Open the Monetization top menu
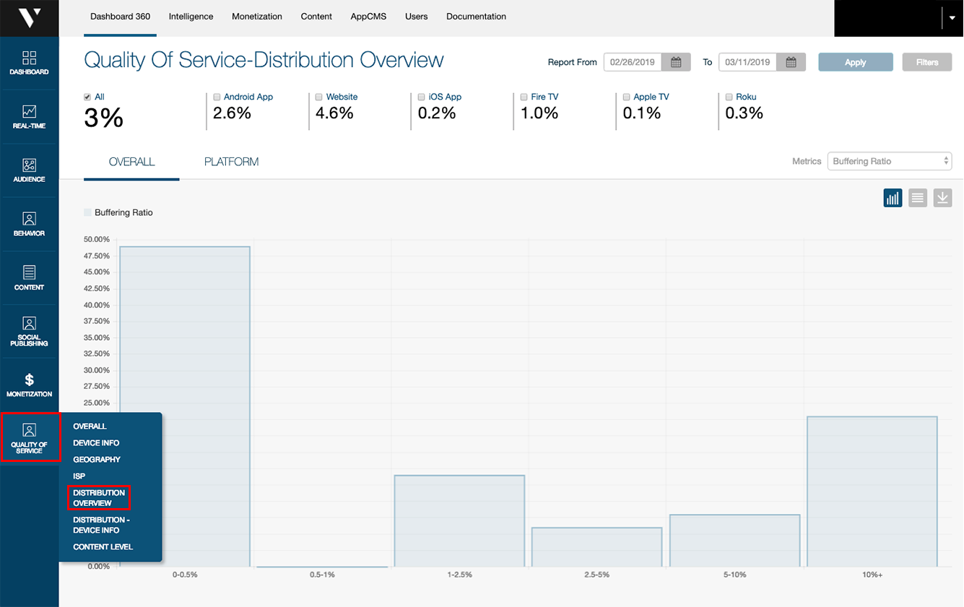Viewport: 964px width, 607px height. click(257, 17)
